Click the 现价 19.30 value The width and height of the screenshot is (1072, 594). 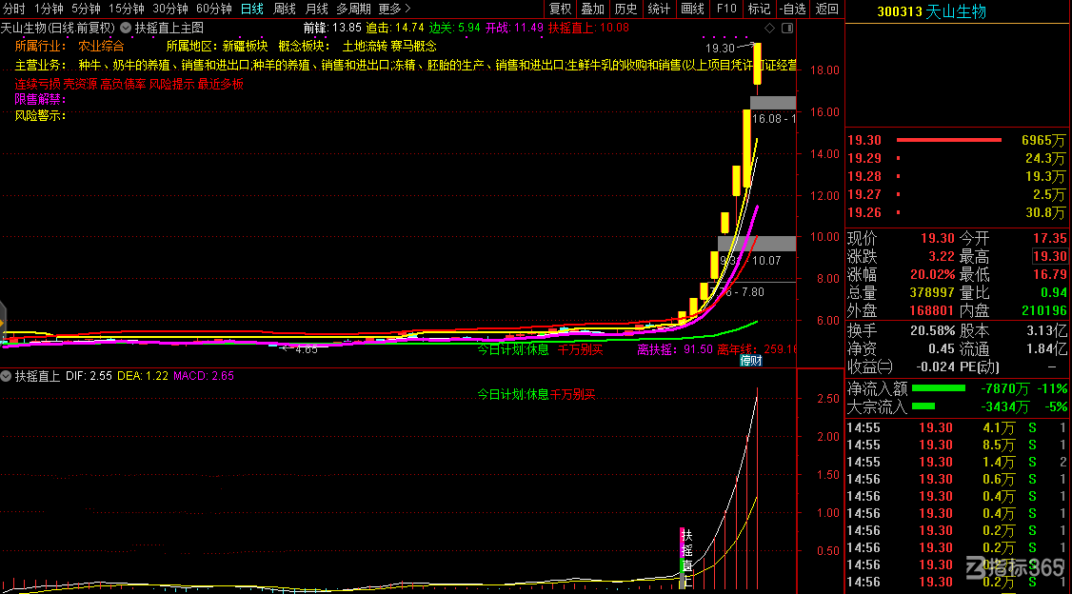[x=937, y=238]
